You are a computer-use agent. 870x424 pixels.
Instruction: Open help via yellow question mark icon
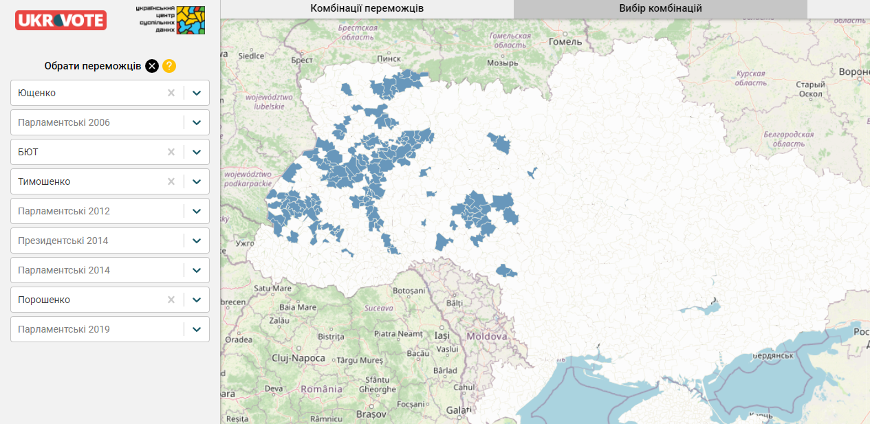169,66
